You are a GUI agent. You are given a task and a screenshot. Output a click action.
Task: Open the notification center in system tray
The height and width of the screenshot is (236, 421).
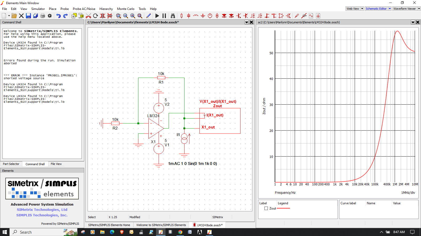pyautogui.click(x=412, y=232)
